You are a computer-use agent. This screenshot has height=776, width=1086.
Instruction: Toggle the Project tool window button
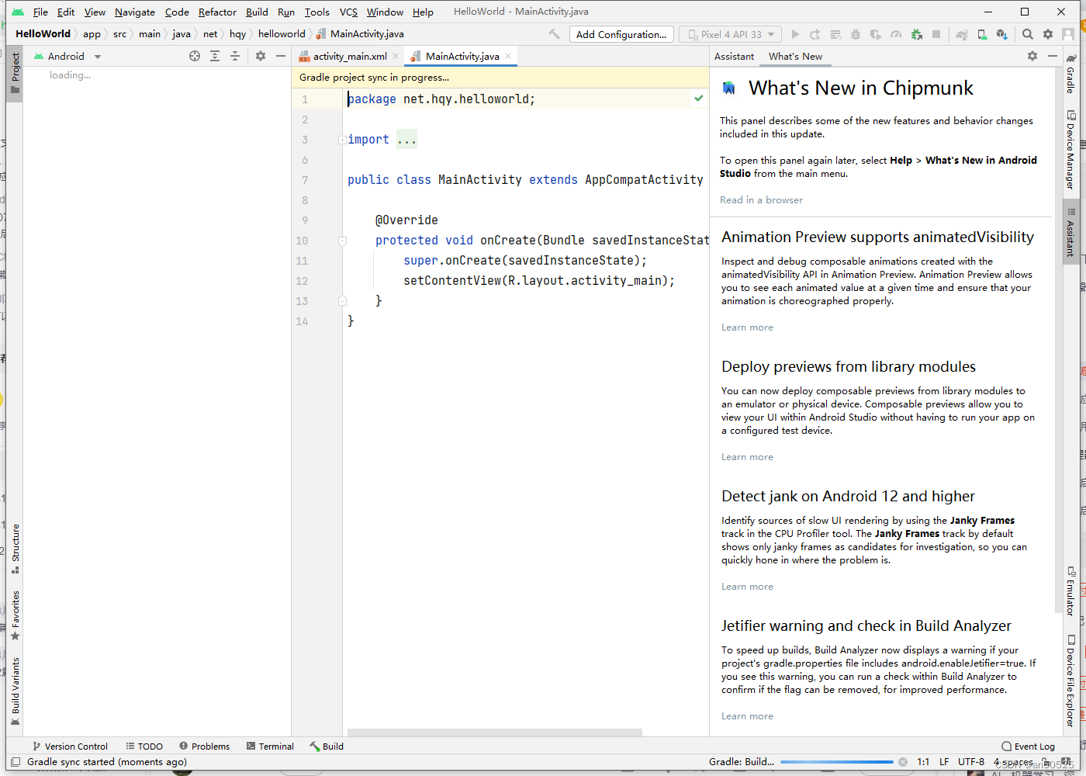point(15,72)
